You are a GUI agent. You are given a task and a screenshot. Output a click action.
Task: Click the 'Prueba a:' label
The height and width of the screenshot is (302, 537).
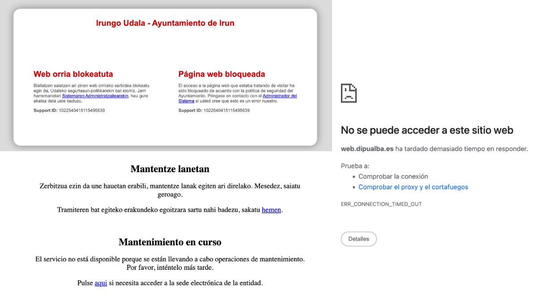coord(355,166)
